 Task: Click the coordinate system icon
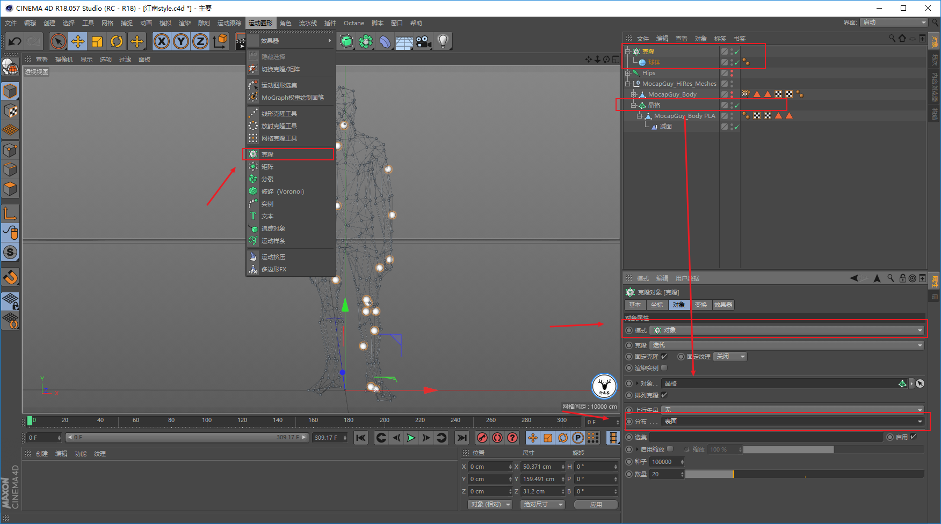coord(220,41)
